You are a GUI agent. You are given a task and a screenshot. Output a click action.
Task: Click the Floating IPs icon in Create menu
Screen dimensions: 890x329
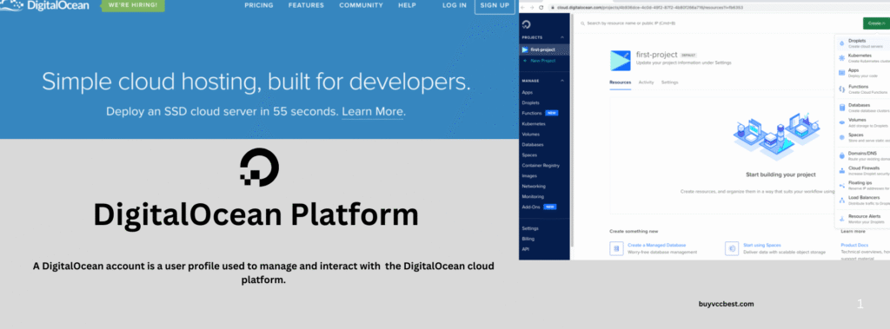point(841,185)
